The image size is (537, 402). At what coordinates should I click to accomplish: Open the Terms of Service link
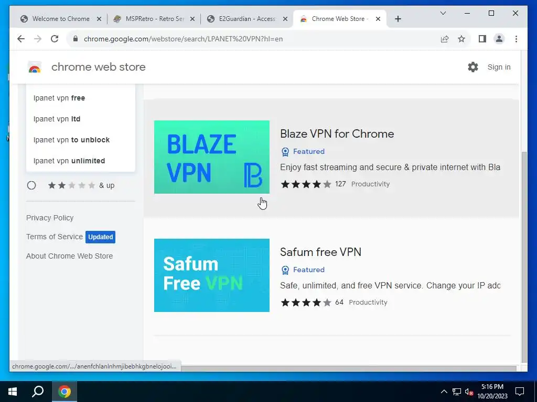(x=55, y=237)
